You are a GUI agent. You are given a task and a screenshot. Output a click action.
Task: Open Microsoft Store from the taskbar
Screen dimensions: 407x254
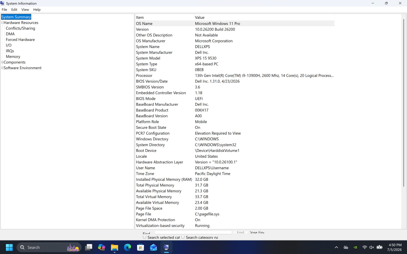point(140,247)
